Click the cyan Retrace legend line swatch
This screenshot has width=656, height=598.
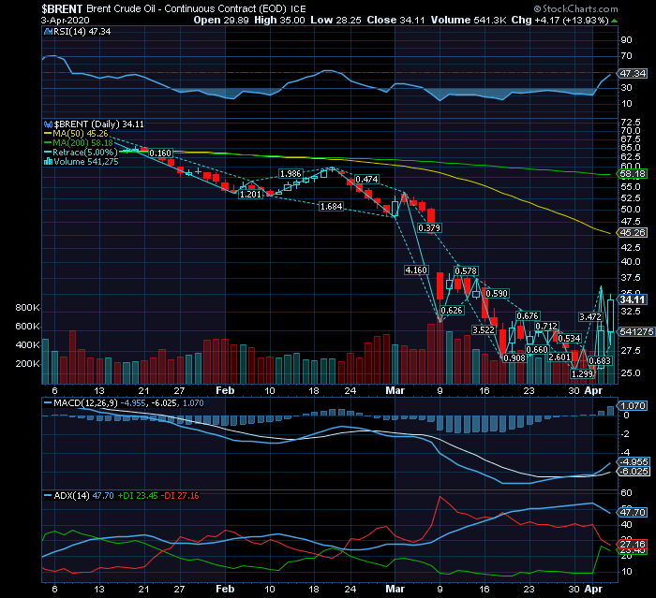pyautogui.click(x=48, y=153)
